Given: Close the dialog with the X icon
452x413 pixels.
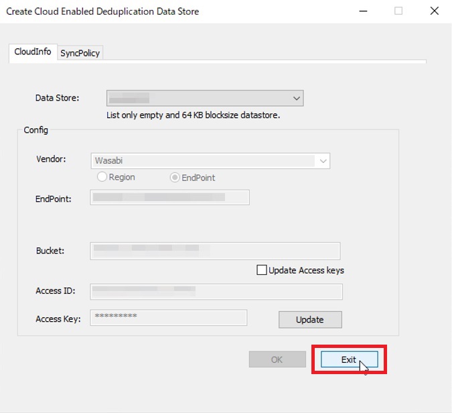Looking at the screenshot, I should [434, 11].
